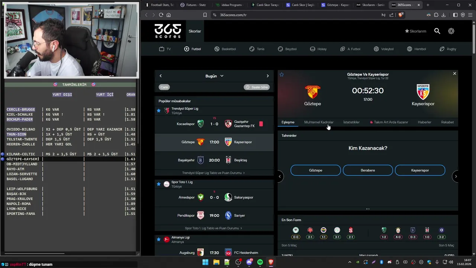Select the Rugby sport icon

click(442, 49)
